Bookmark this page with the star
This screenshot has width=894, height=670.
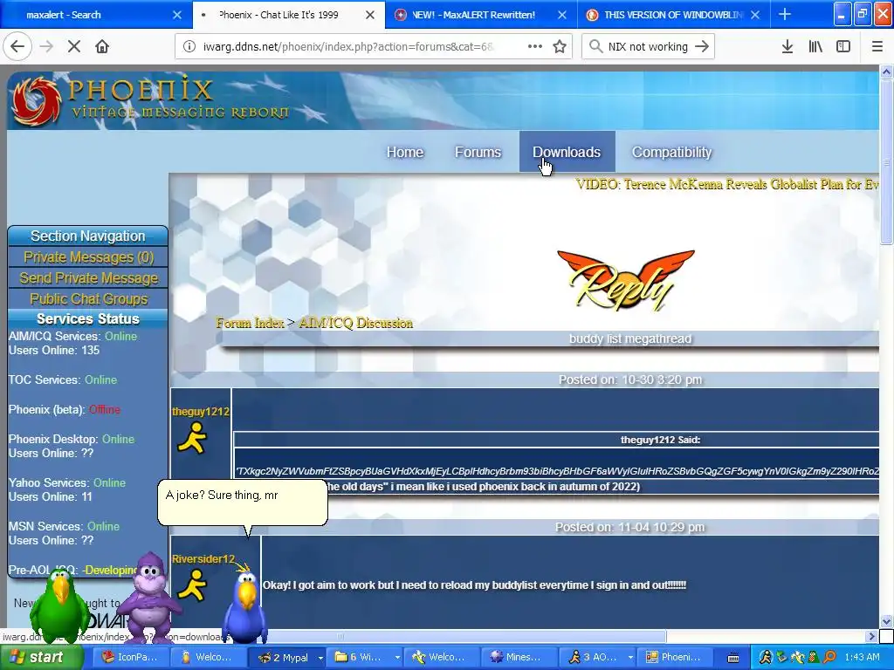pos(560,47)
